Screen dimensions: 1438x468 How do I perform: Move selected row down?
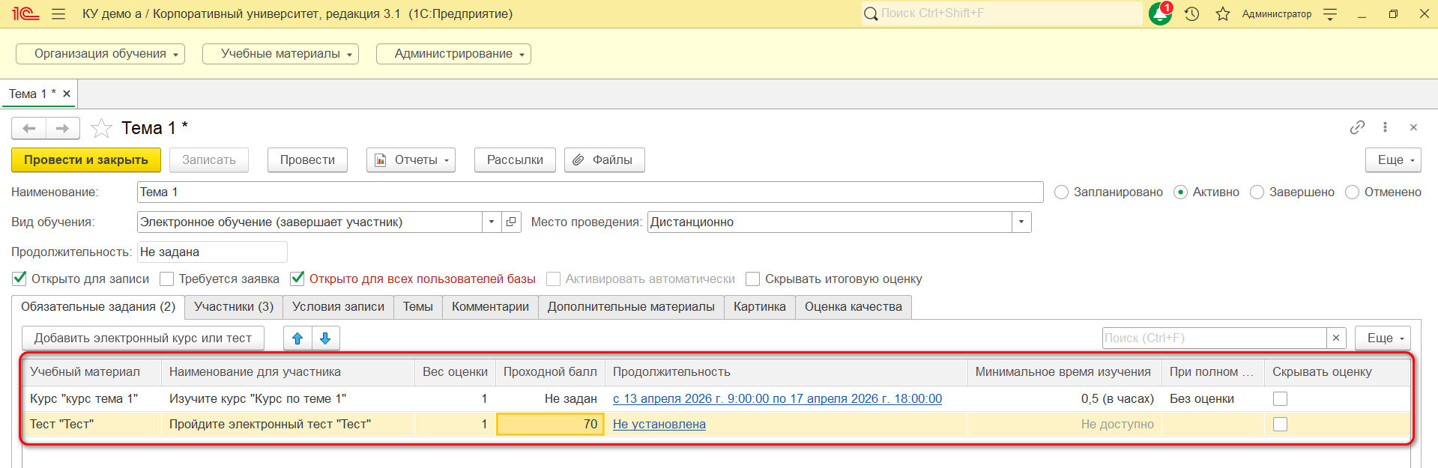point(325,338)
